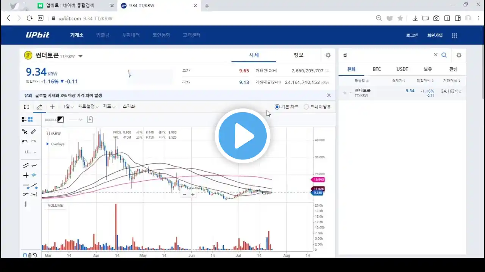Screen dimensions: 485x272
Task: Open 거래소 in the top navigation
Action: (77, 35)
